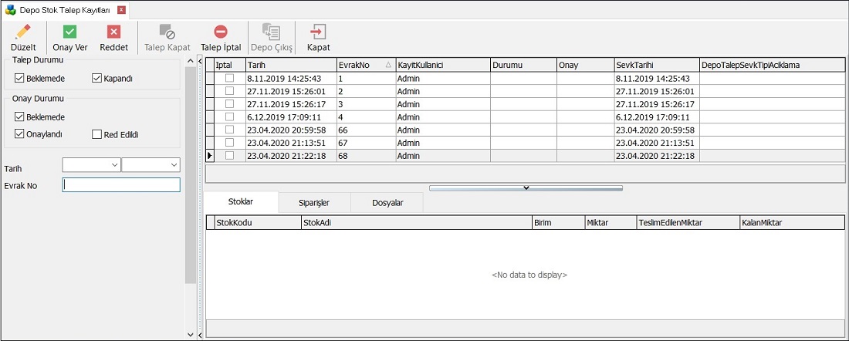The height and width of the screenshot is (341, 849).
Task: Collapse the grid using the splitter chevron
Action: (x=526, y=187)
